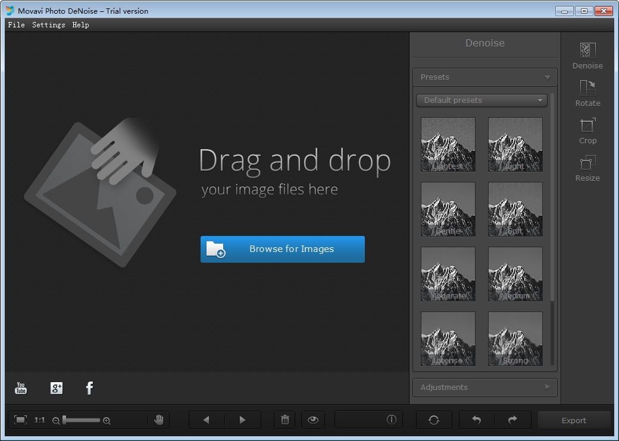Maximize the Movavi window

[584, 11]
